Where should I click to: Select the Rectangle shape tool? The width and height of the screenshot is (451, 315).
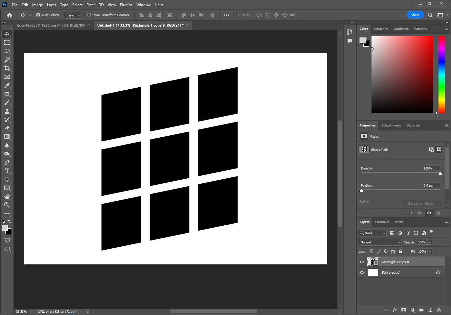point(7,188)
